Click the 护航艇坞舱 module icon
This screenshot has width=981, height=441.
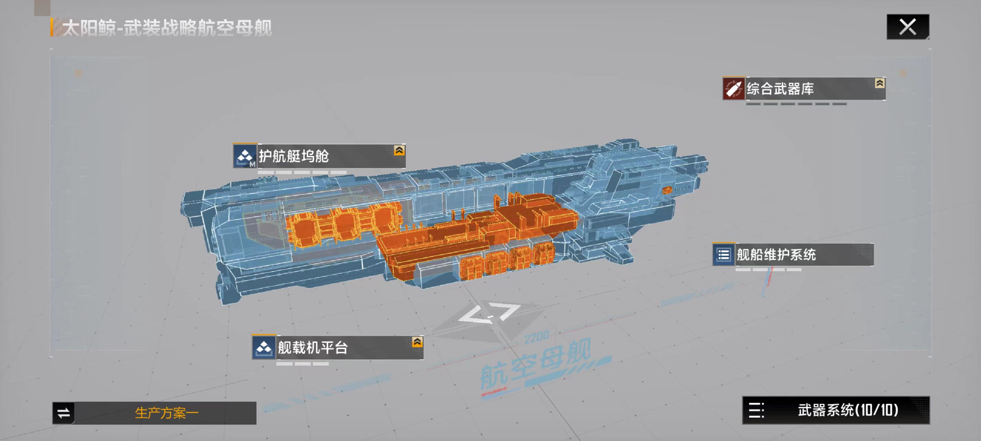tap(245, 156)
